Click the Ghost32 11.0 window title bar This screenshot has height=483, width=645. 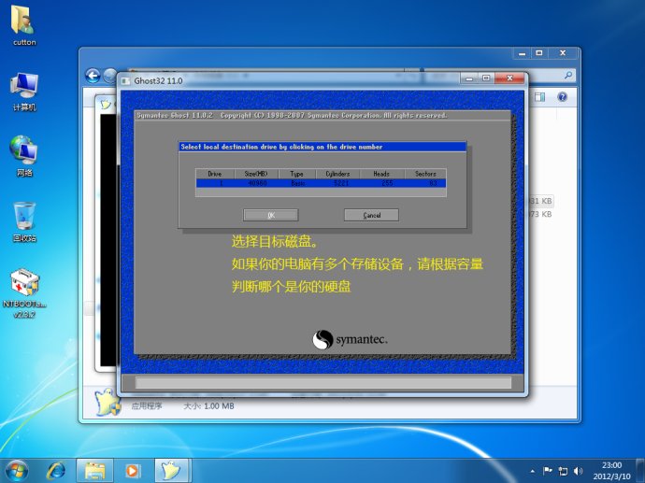[x=288, y=80]
